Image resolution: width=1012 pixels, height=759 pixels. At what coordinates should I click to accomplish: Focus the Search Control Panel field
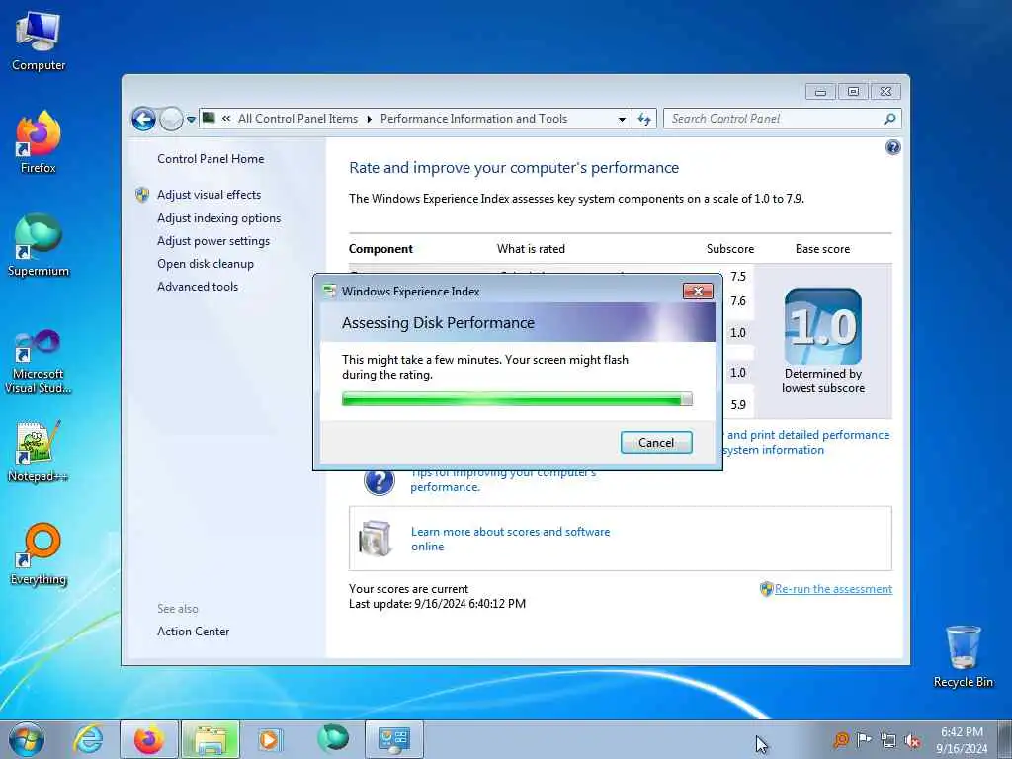[775, 119]
